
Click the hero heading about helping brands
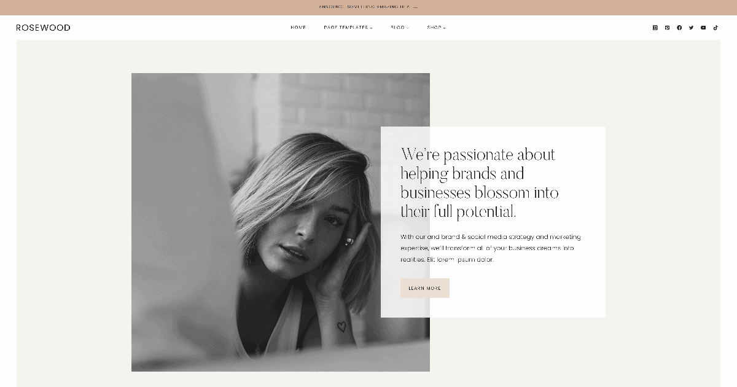(x=479, y=183)
